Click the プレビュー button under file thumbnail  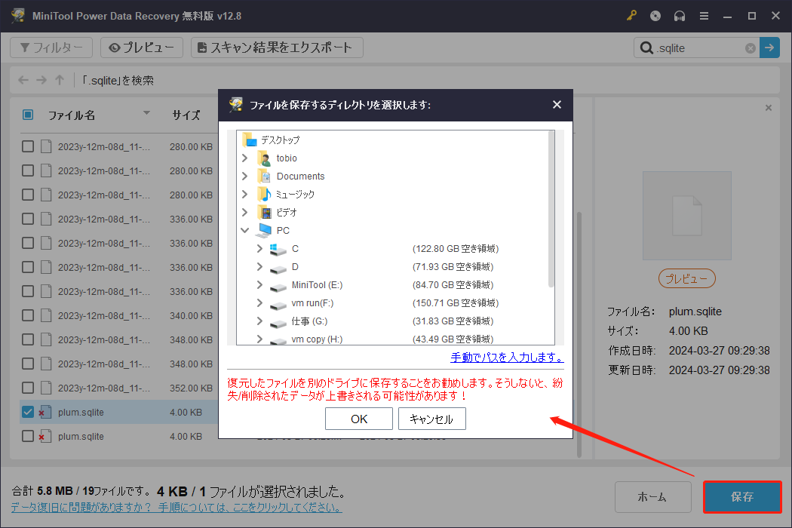pyautogui.click(x=686, y=278)
